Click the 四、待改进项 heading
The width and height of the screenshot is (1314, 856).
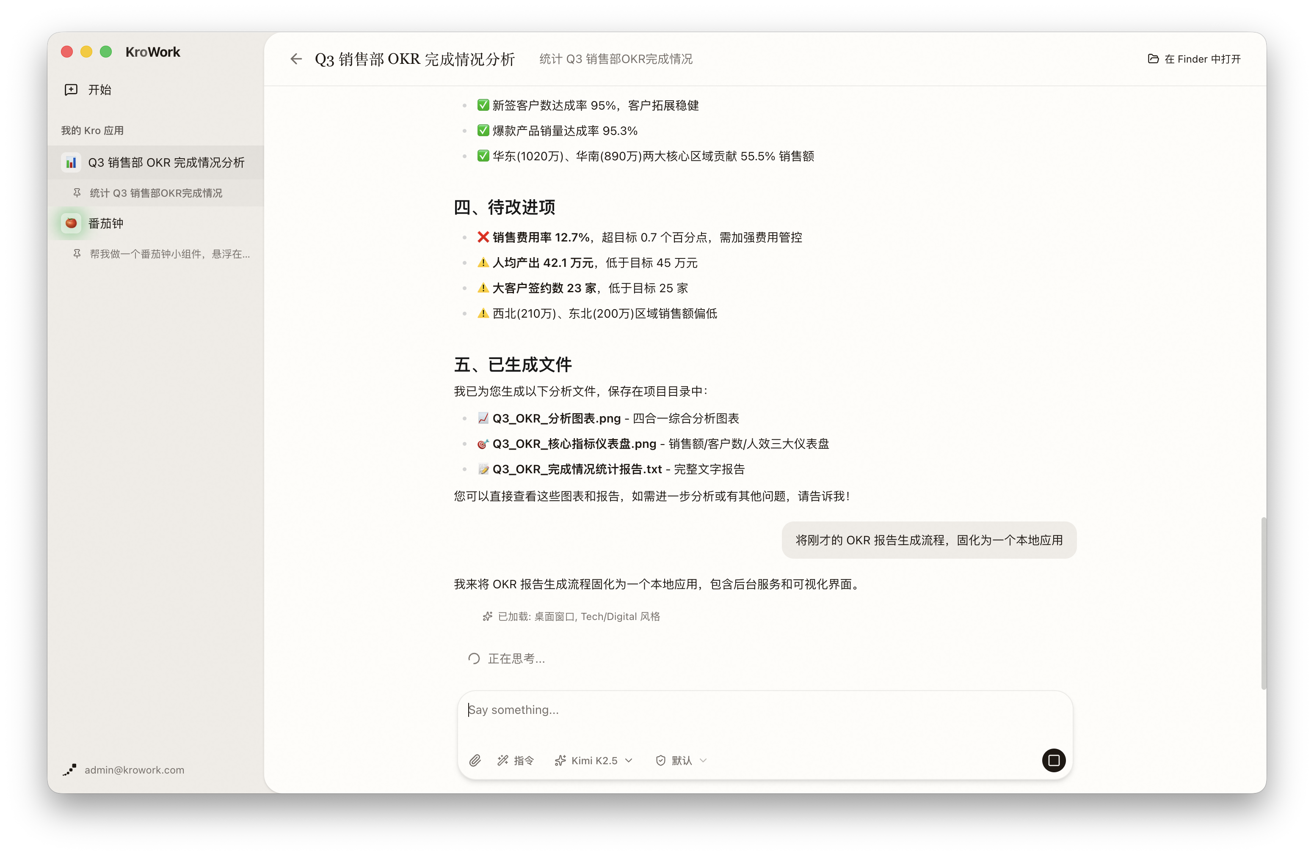pyautogui.click(x=504, y=207)
